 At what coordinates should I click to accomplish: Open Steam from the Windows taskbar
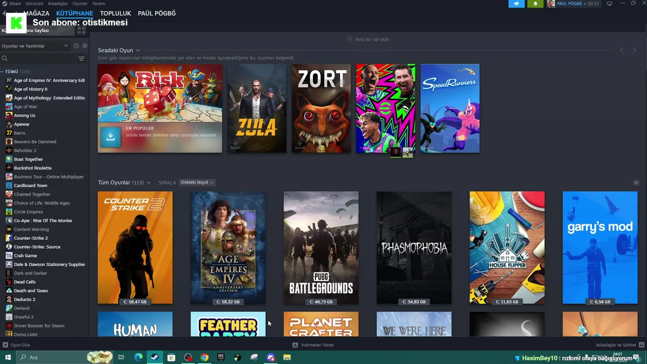pyautogui.click(x=155, y=357)
